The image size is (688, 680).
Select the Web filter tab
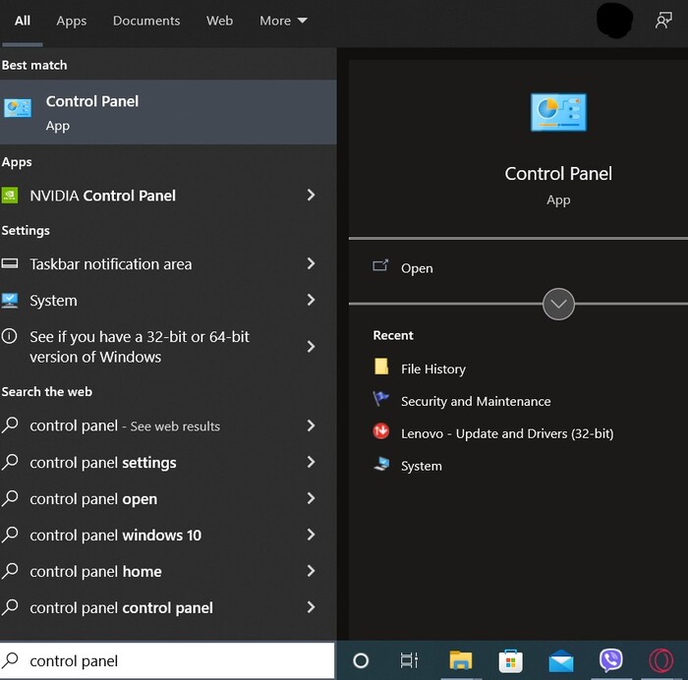click(219, 21)
